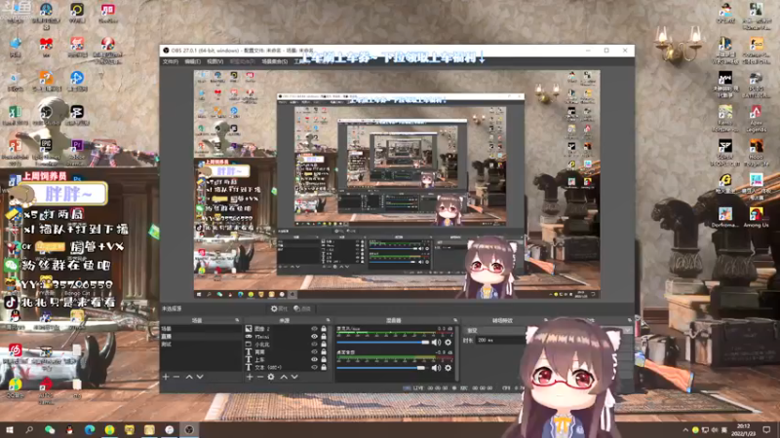Open Windows Start menu
The height and width of the screenshot is (438, 780).
(10, 429)
